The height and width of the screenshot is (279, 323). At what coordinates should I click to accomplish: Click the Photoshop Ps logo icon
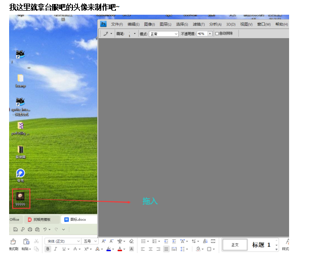tap(103, 24)
